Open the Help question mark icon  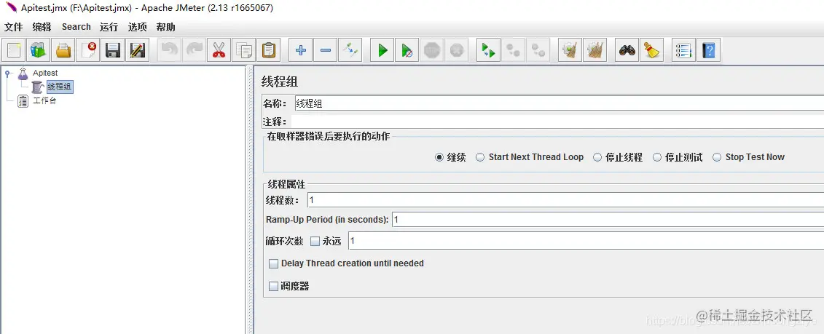point(708,50)
